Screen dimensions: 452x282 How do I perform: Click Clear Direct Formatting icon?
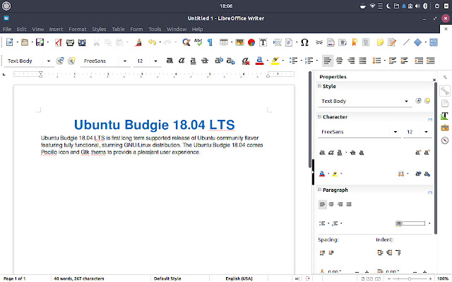(245, 61)
